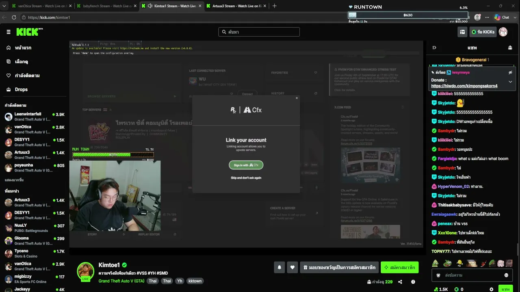Hide the pinned Donate message with the eye icon
The image size is (520, 292).
coord(510,73)
